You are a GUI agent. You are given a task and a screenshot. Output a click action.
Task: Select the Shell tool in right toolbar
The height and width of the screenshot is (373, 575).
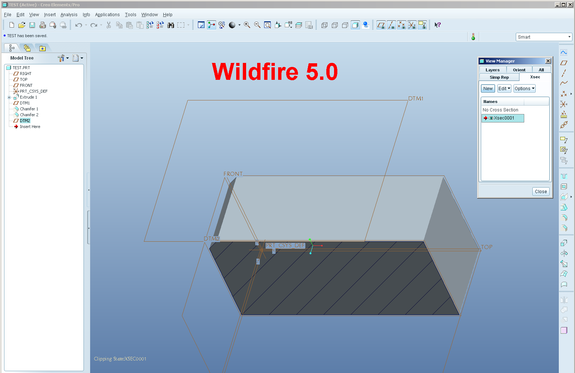(564, 186)
